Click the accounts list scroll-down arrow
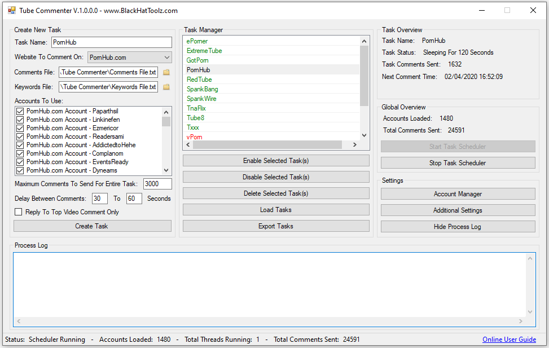Image resolution: width=549 pixels, height=348 pixels. (x=166, y=170)
